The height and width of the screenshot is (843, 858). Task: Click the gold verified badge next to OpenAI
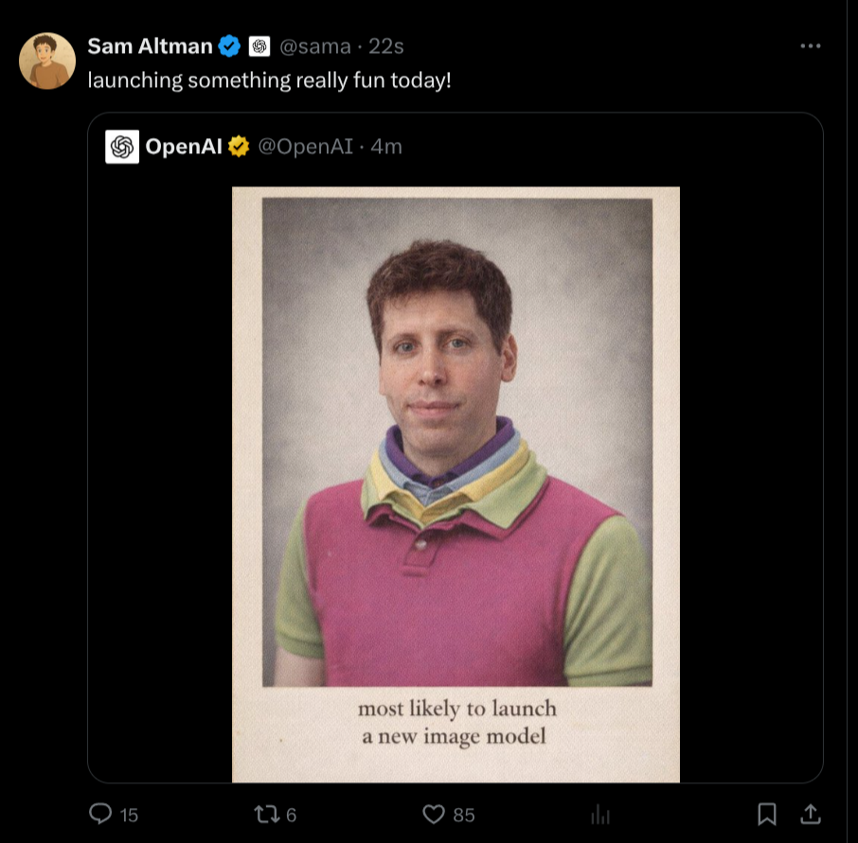tap(239, 147)
